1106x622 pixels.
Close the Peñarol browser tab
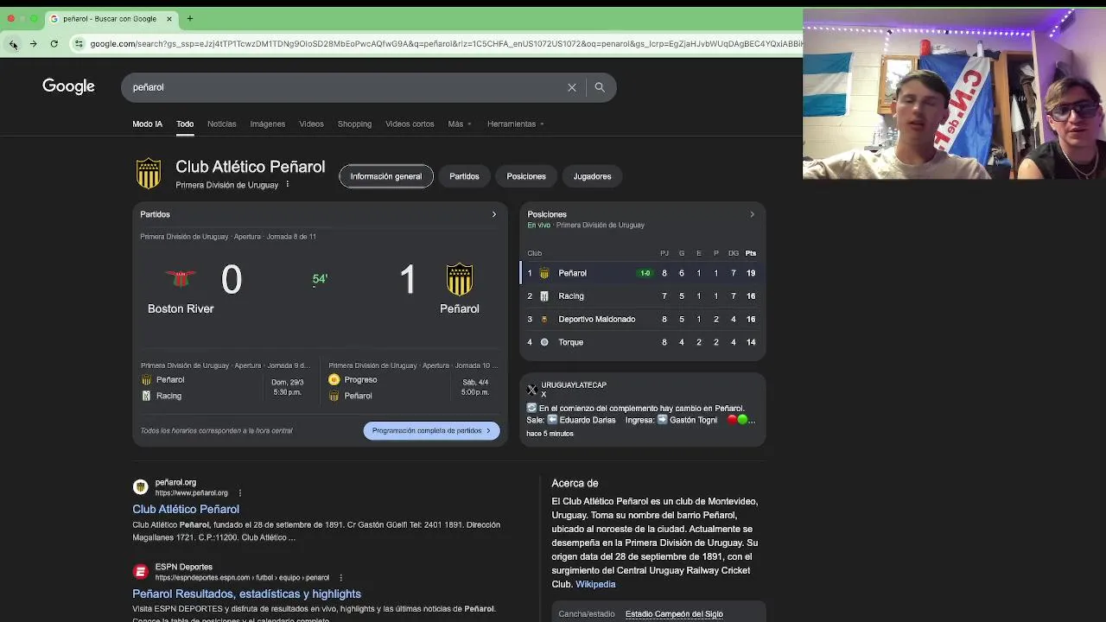[169, 18]
